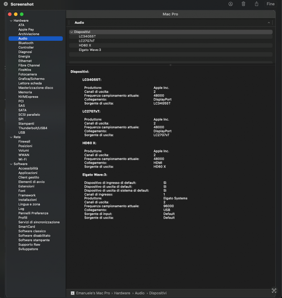Open Thunderbolt/USB4 entry
This screenshot has height=298, width=282.
pos(33,128)
